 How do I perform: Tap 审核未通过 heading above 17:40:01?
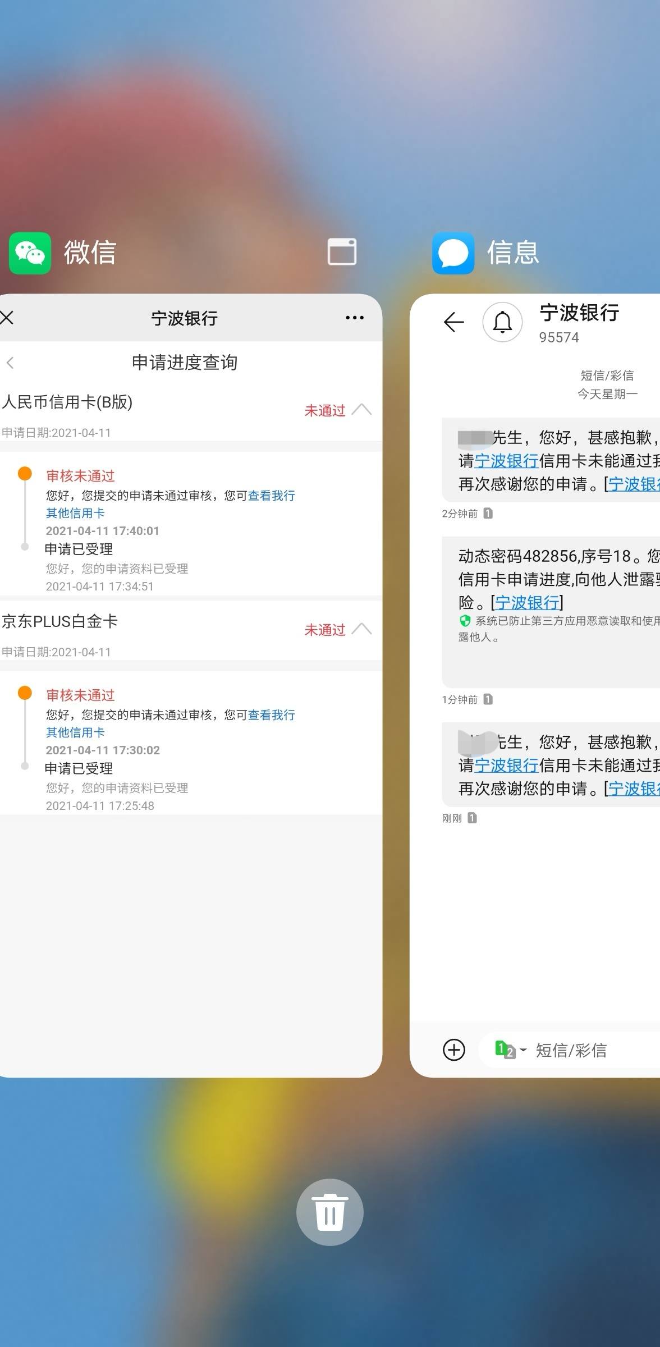point(80,476)
